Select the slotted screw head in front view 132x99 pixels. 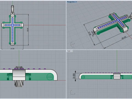click(50, 77)
